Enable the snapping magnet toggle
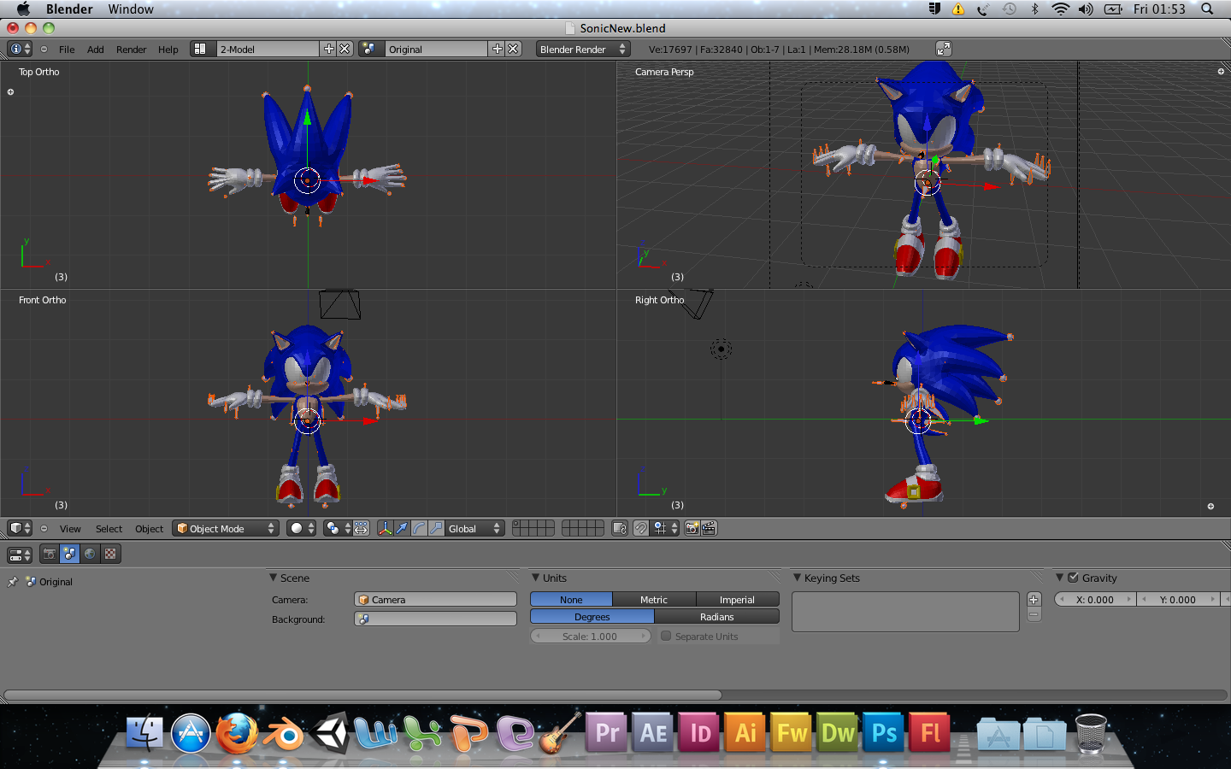The width and height of the screenshot is (1231, 769). click(x=640, y=528)
